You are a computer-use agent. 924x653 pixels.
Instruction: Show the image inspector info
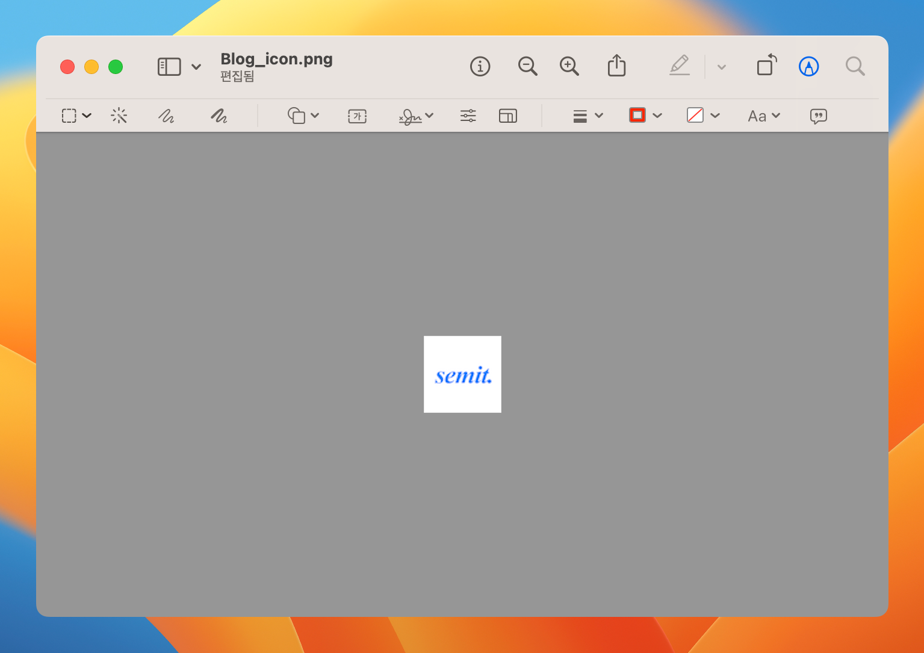480,66
